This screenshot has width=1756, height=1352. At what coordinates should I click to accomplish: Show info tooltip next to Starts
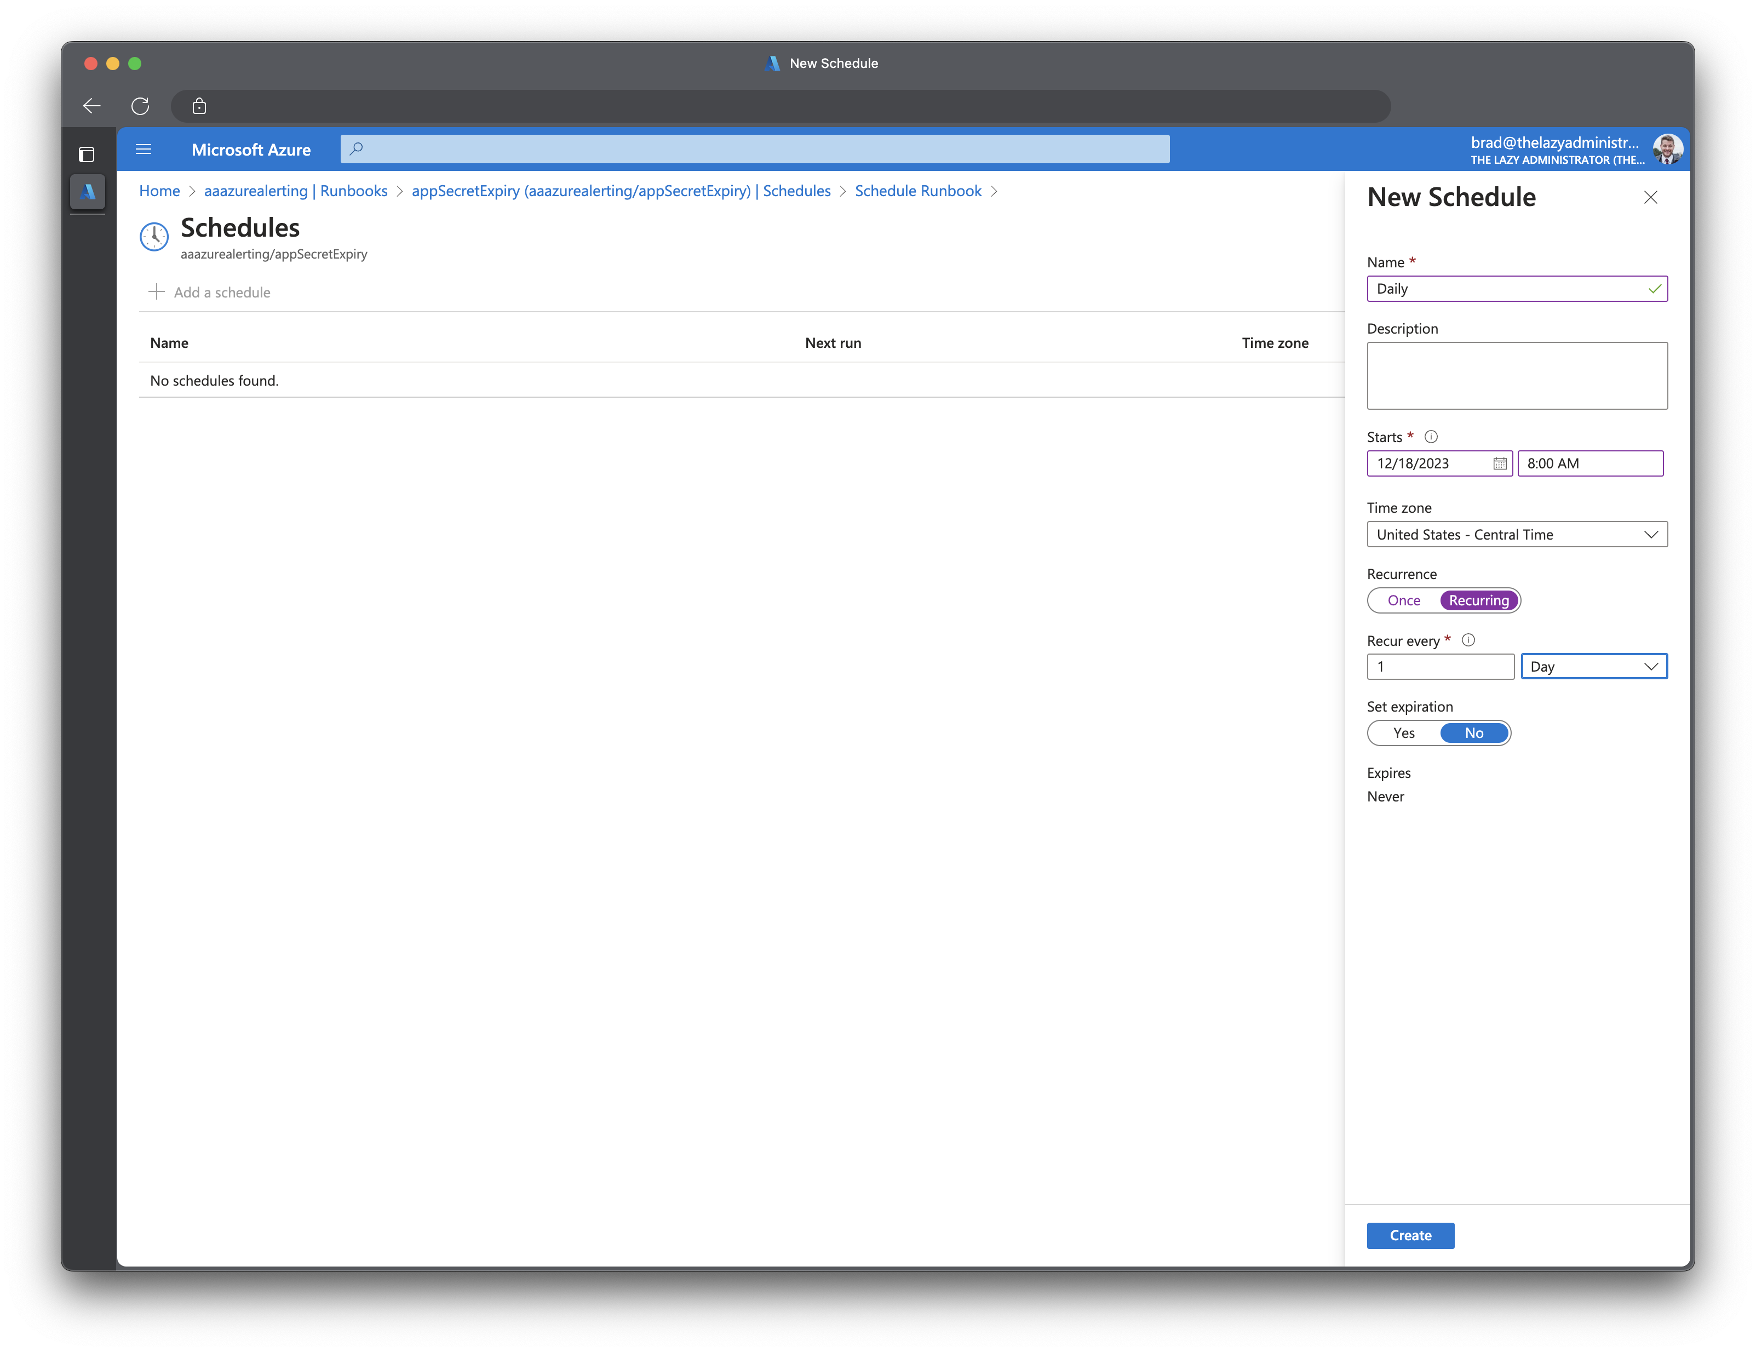1431,437
